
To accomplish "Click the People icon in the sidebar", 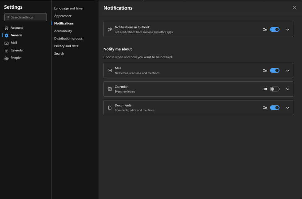I will 6,58.
